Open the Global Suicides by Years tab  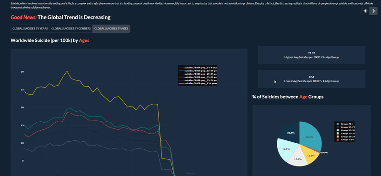tap(30, 29)
